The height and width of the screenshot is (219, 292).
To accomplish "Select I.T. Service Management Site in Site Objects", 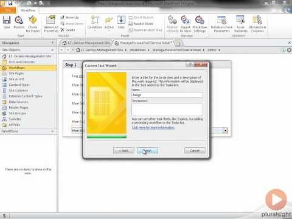I will point(29,56).
